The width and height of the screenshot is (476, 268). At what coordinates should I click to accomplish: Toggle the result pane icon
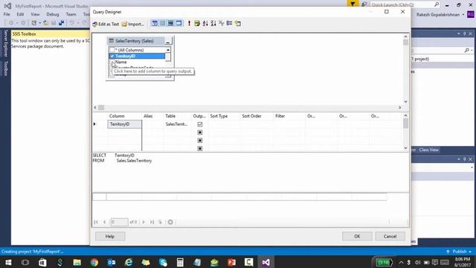tap(178, 23)
